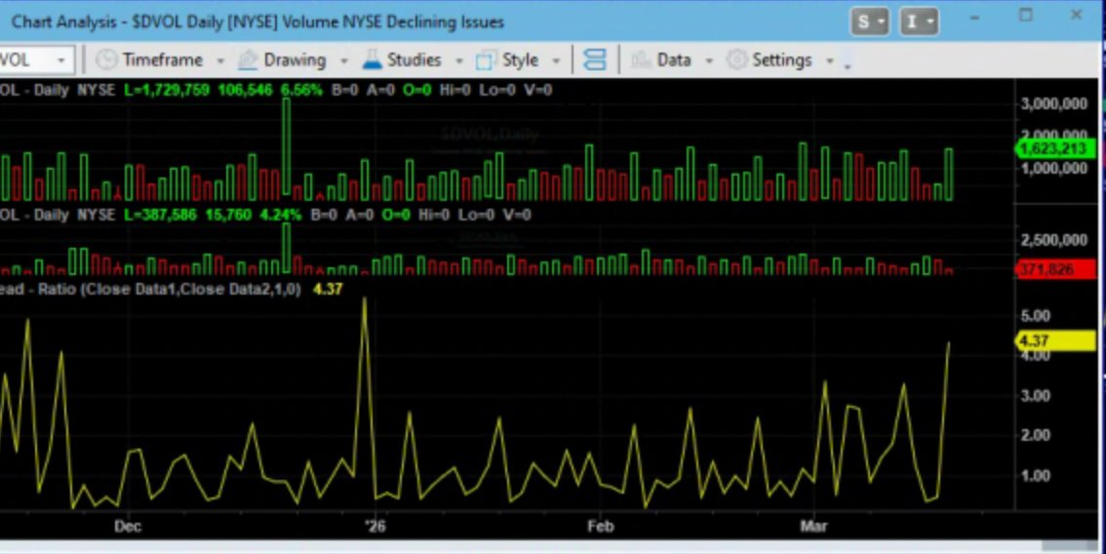Click the Chart Analysis window title

[257, 21]
